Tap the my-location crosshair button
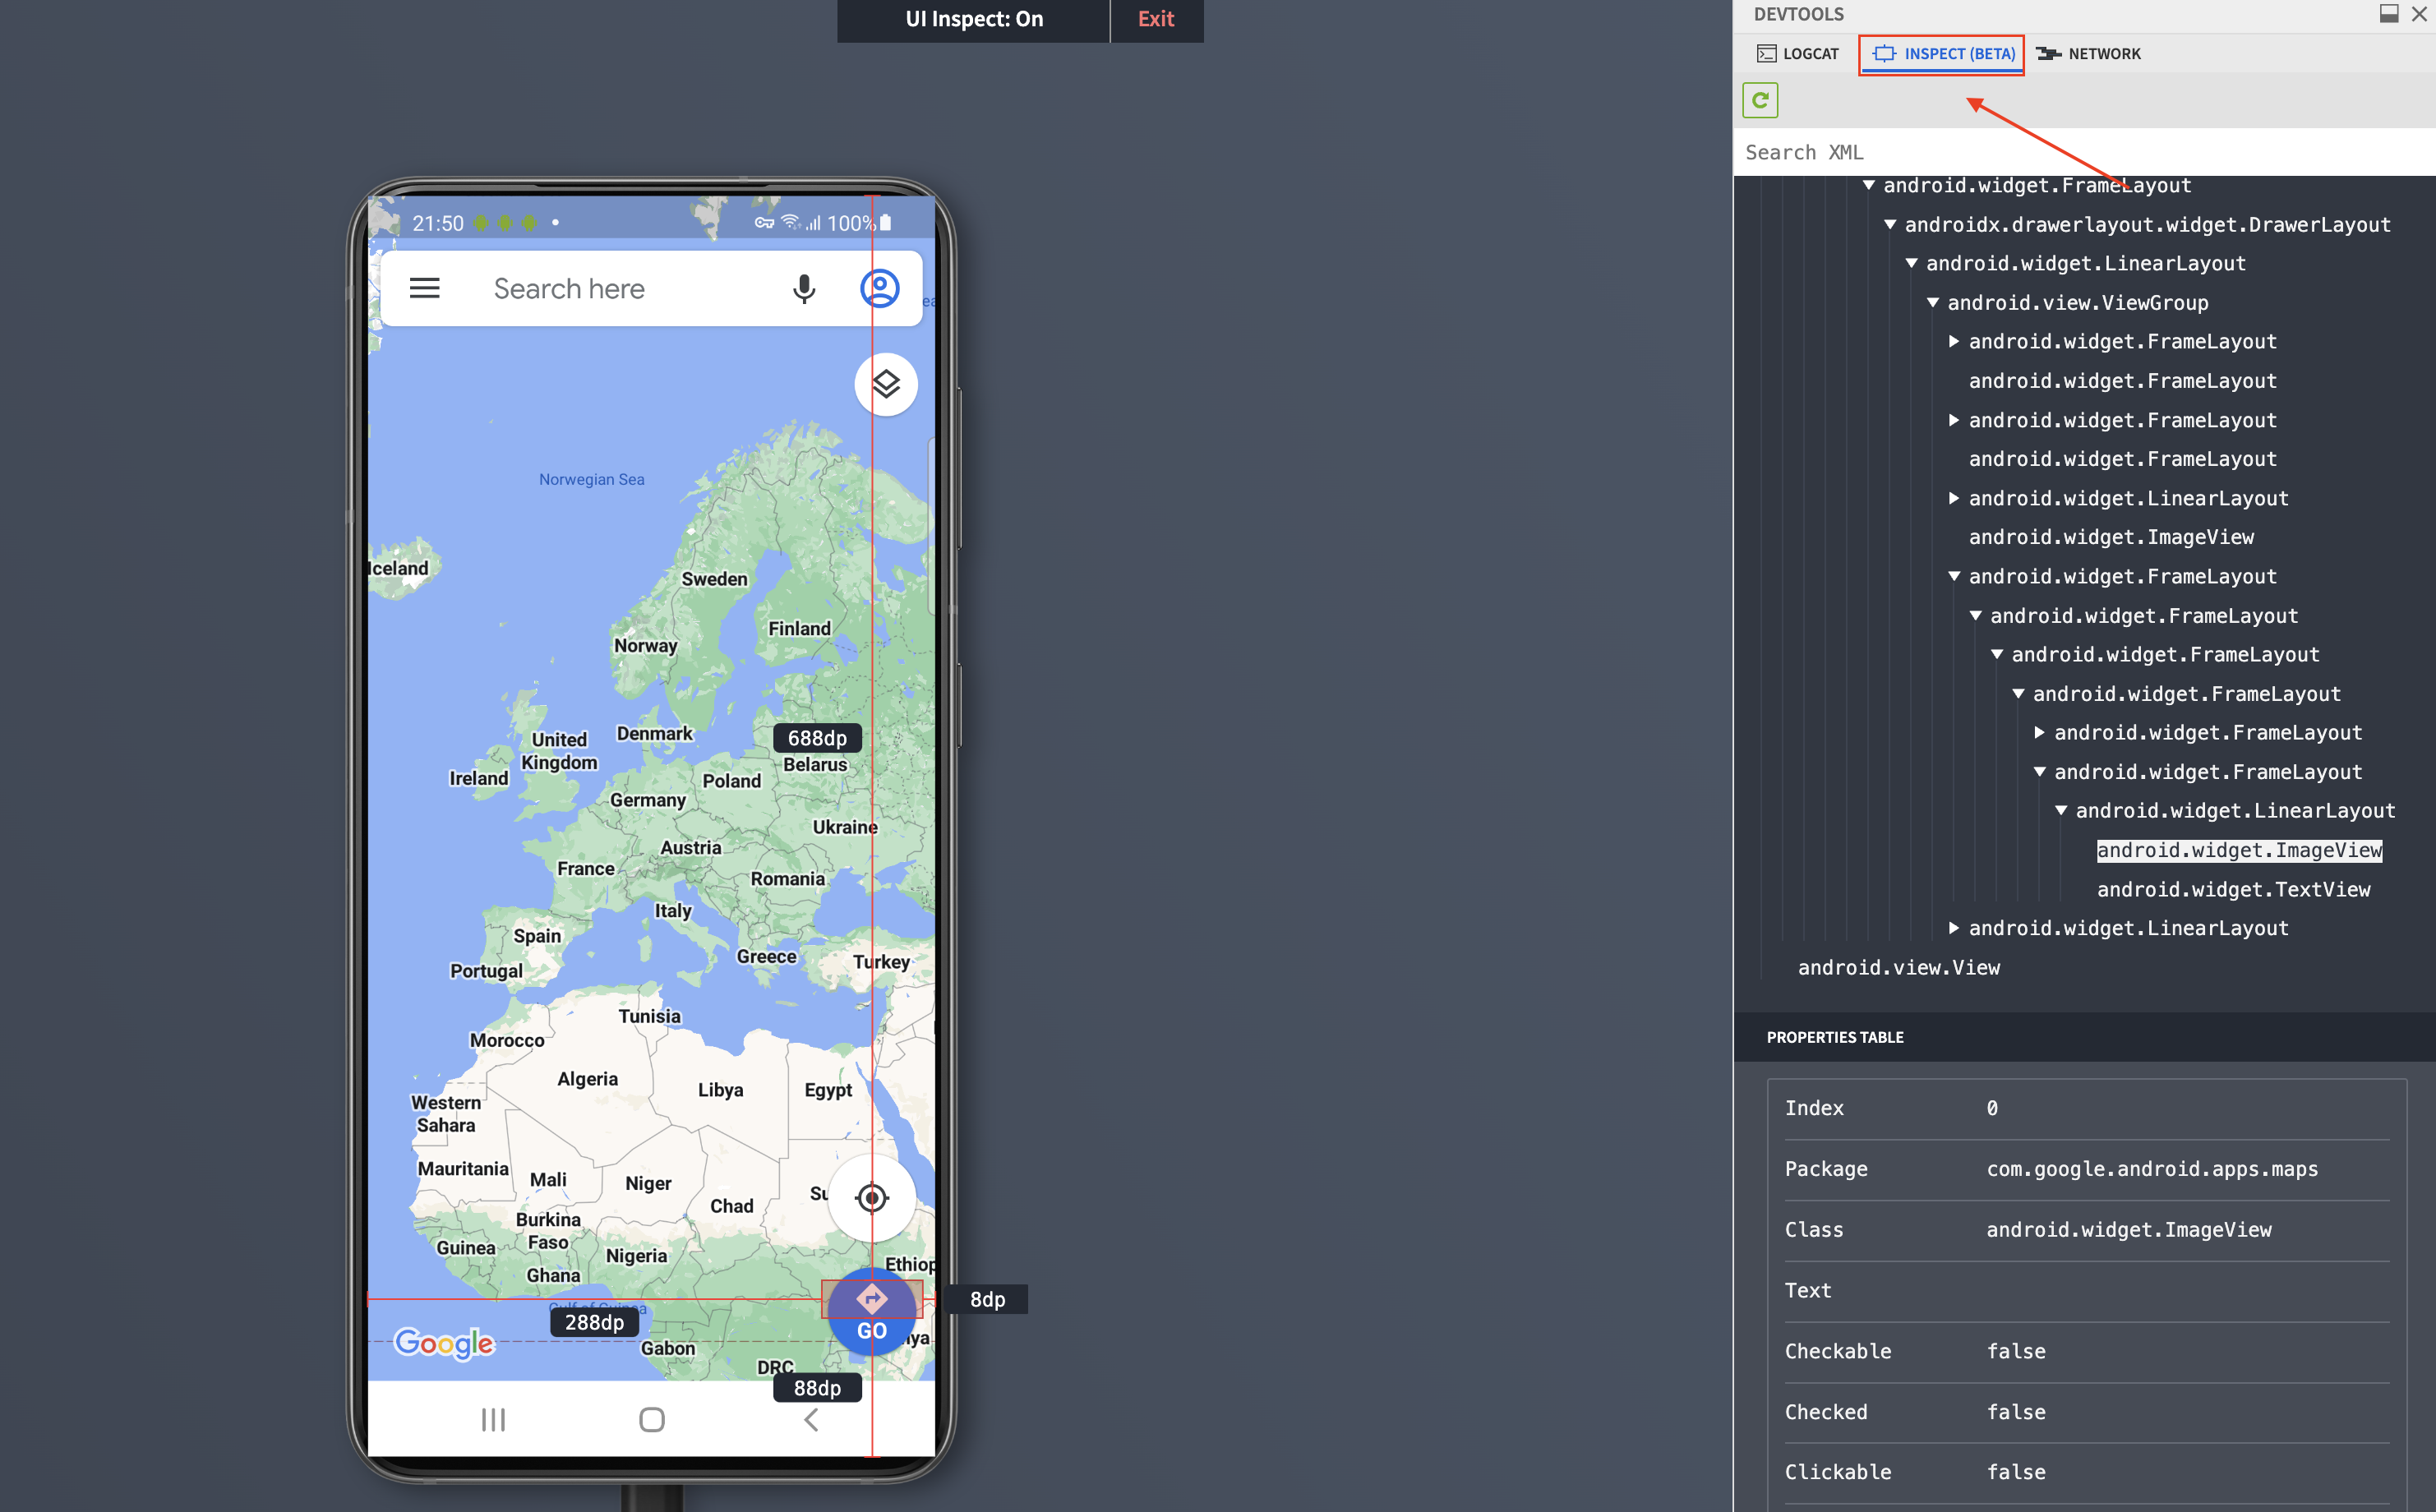This screenshot has height=1512, width=2436. click(871, 1197)
